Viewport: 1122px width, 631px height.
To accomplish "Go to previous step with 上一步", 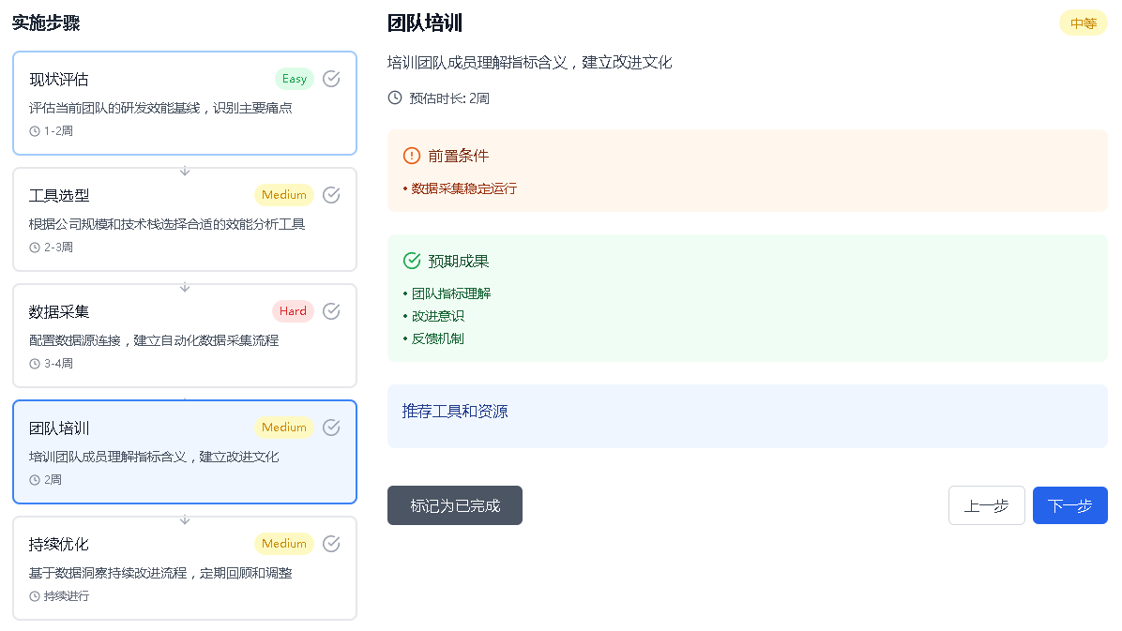I will click(x=987, y=505).
